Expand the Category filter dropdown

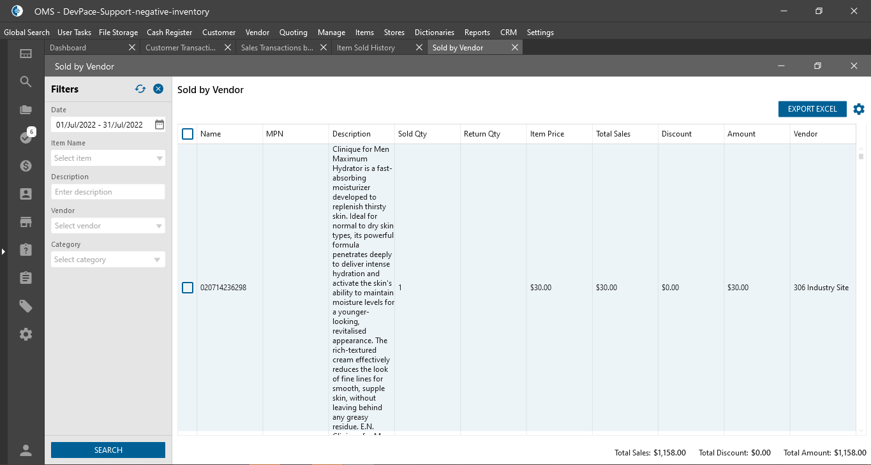click(x=158, y=260)
